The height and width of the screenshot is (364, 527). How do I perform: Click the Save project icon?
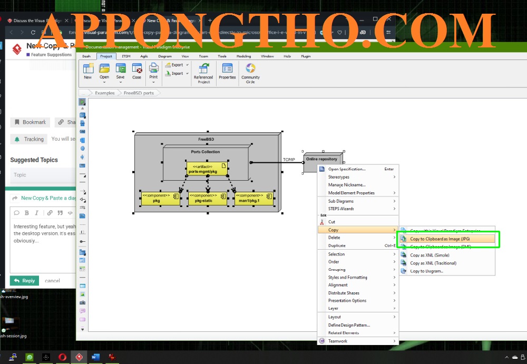(120, 68)
